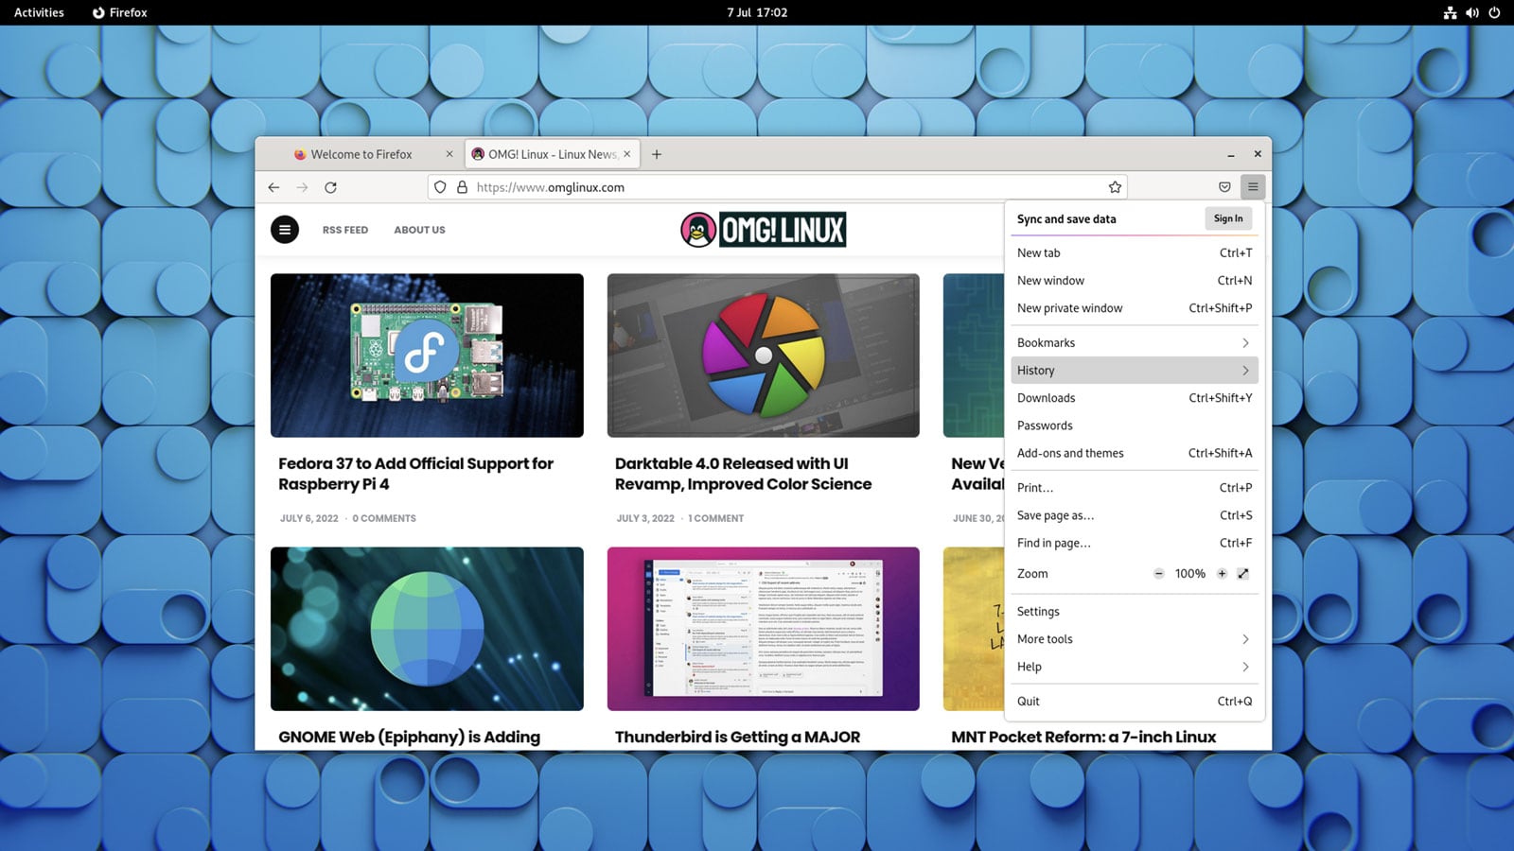Close the Welcome to Firefox tab
This screenshot has width=1514, height=851.
[449, 154]
